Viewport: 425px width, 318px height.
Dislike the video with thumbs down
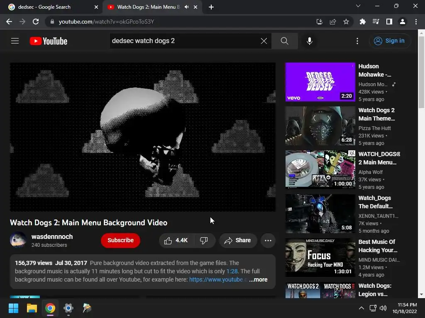(204, 241)
